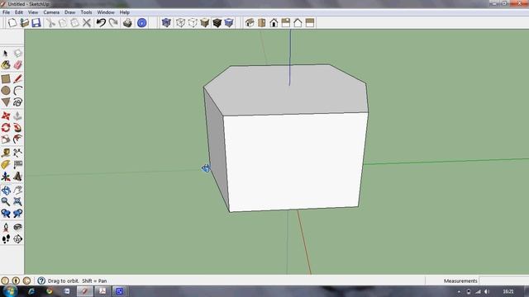Open the Window menu

(106, 12)
